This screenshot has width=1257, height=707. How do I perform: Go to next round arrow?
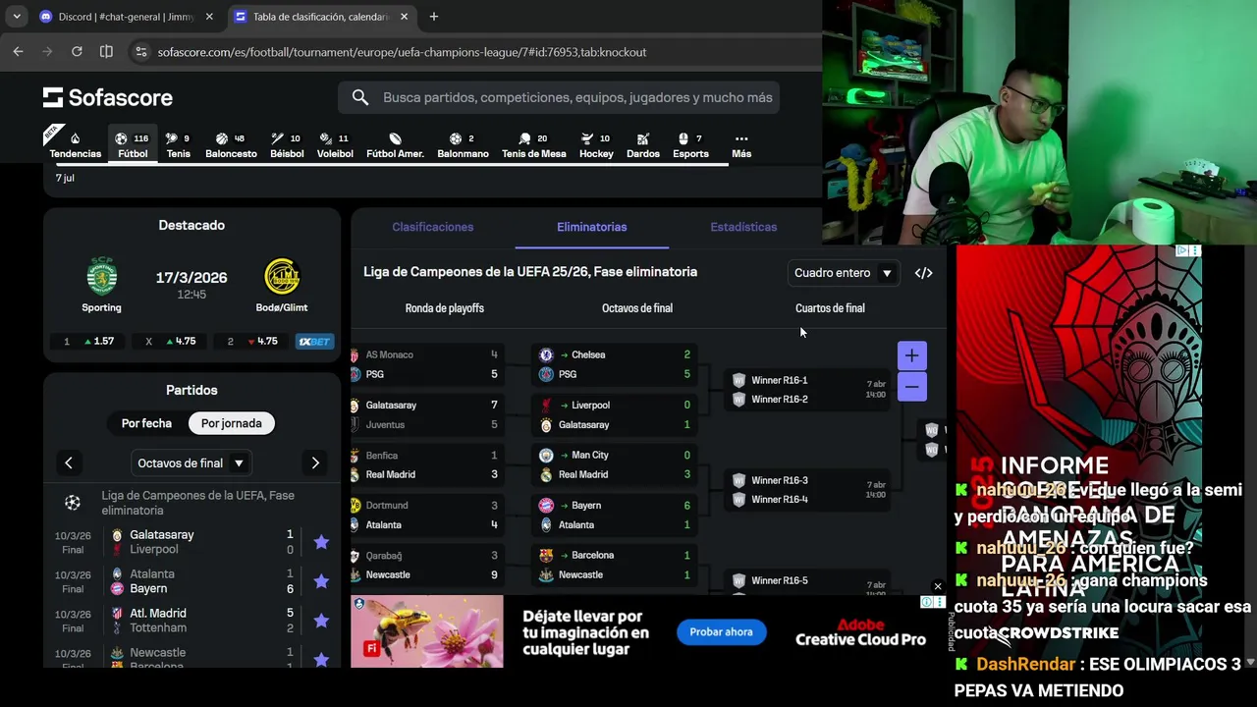pyautogui.click(x=315, y=462)
